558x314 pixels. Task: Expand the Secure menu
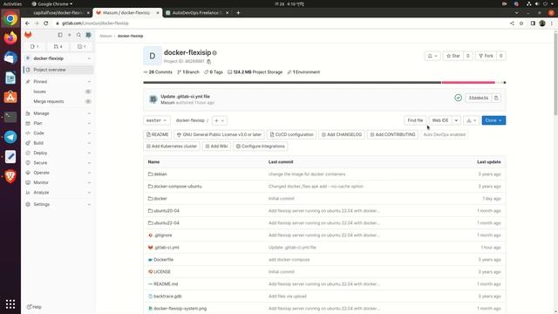pos(58,163)
